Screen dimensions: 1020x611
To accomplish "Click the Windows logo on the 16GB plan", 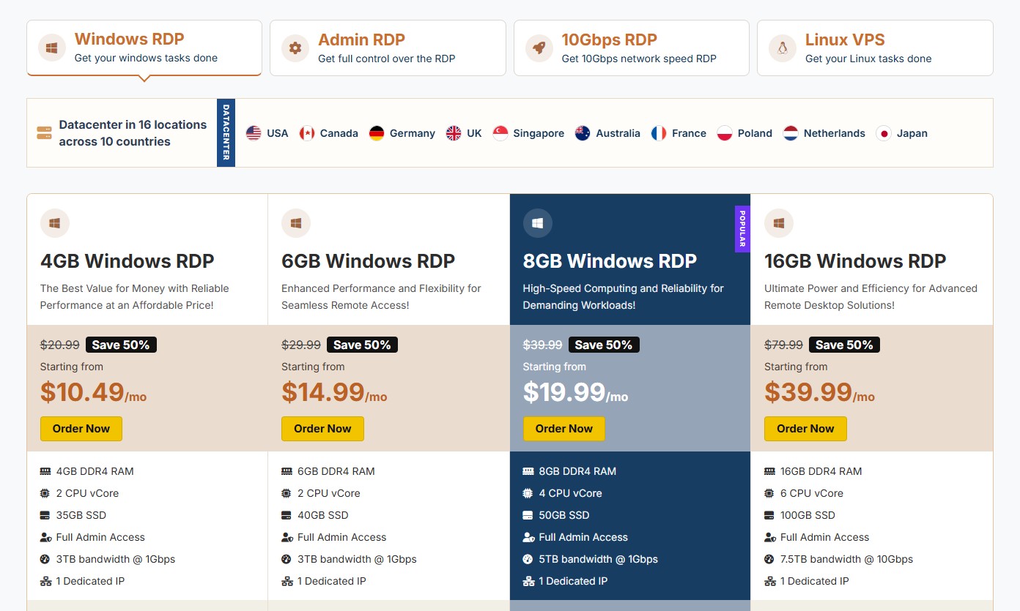I will coord(779,223).
